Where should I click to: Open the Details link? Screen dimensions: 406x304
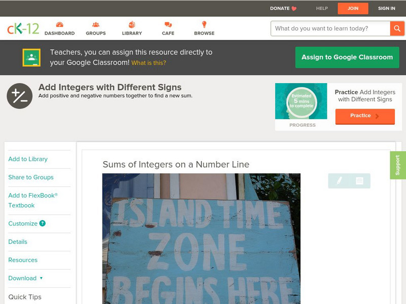[x=18, y=242]
